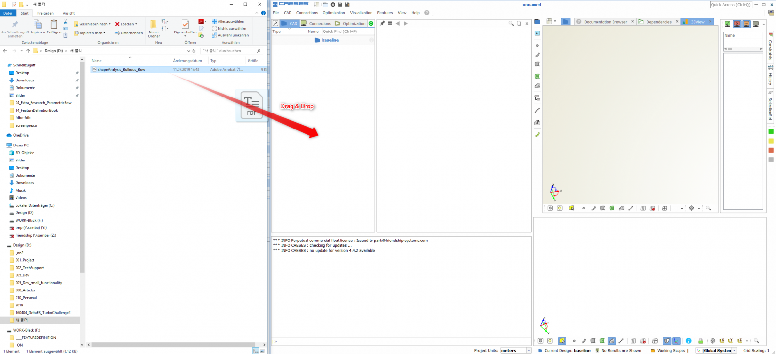Open the CAESES File menu

(x=275, y=13)
